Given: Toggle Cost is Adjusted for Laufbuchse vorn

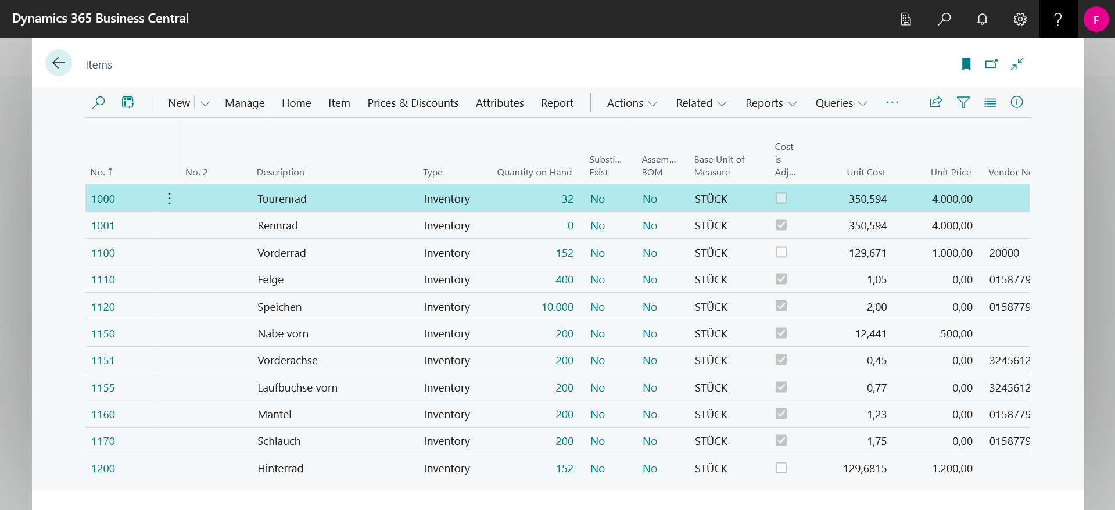Looking at the screenshot, I should tap(781, 387).
